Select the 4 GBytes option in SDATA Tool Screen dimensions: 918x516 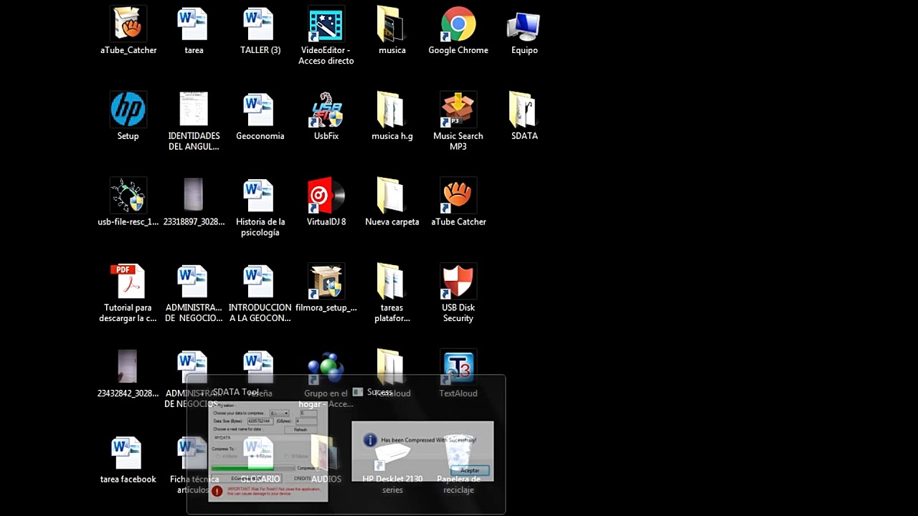227,457
